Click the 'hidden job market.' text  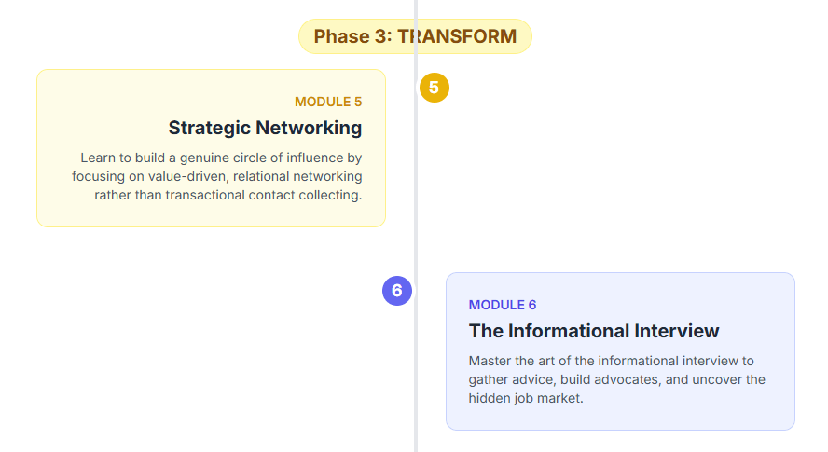[x=526, y=398]
